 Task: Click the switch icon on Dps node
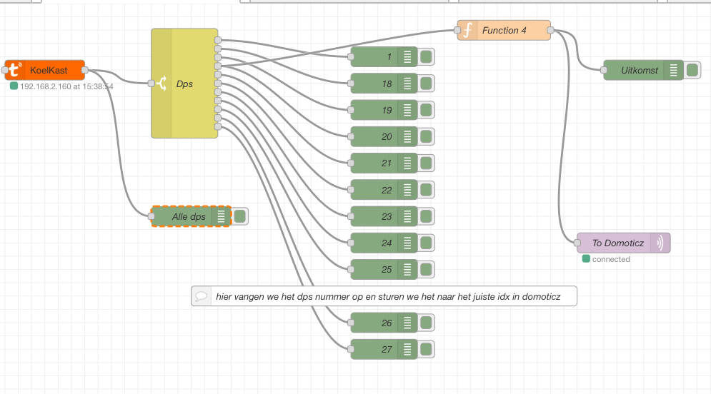point(161,84)
